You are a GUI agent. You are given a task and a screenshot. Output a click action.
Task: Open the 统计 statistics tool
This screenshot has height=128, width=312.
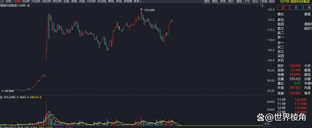pyautogui.click(x=231, y=1)
